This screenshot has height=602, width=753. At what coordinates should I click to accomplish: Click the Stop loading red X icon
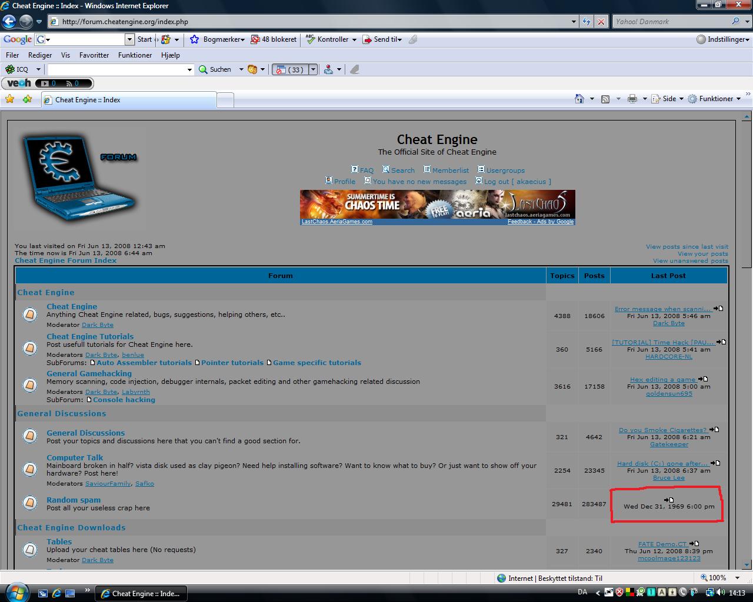[x=601, y=22]
